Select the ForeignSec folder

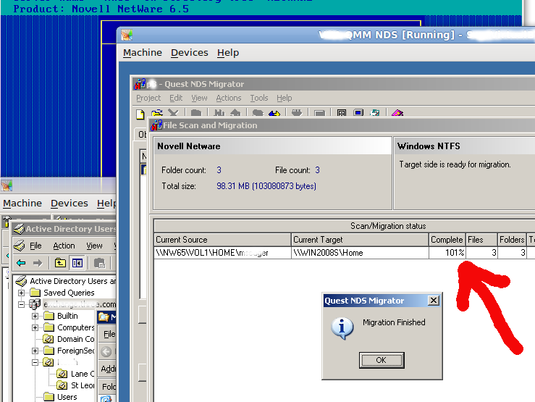[75, 351]
